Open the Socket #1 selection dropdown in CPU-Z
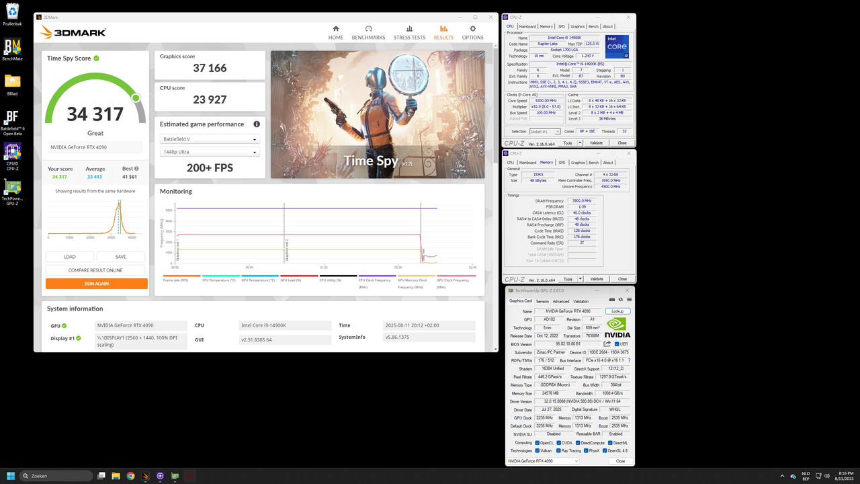The width and height of the screenshot is (860, 484). coord(545,132)
